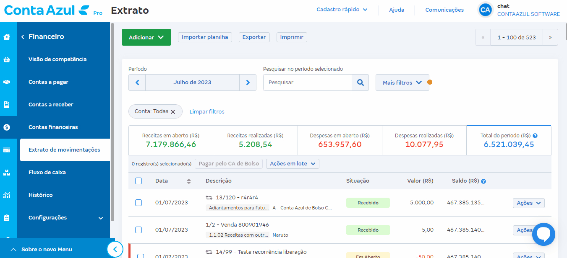
Task: Open the shopping basket sidebar icon
Action: point(7,59)
